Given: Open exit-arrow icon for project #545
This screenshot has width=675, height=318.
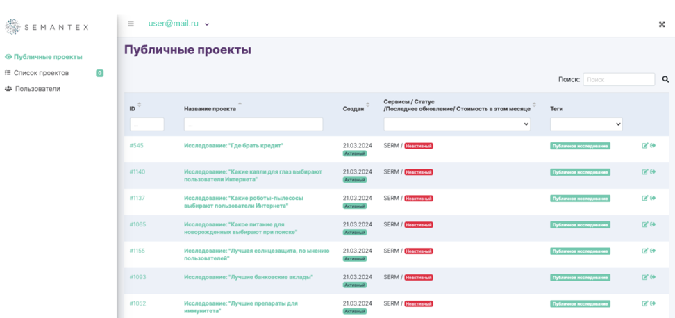Looking at the screenshot, I should pos(653,145).
